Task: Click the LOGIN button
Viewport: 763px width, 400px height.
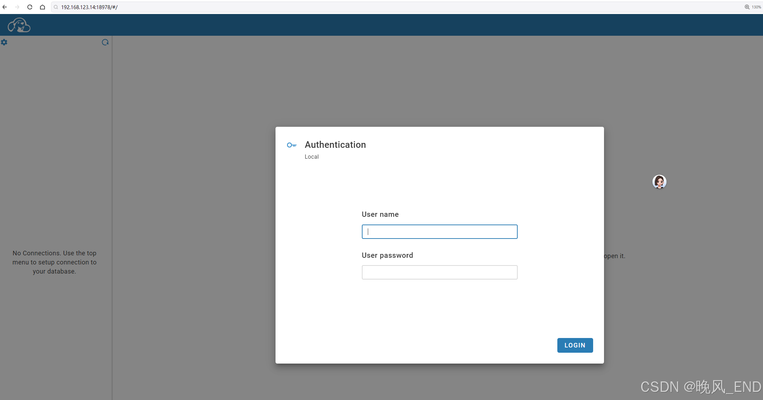Action: [575, 345]
